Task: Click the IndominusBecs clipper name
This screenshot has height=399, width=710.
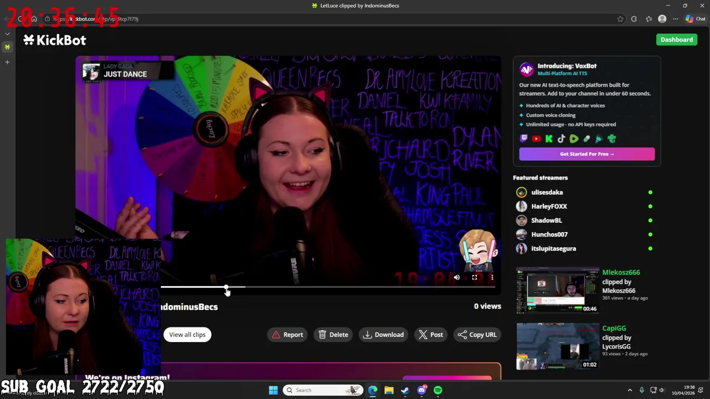Action: [x=189, y=307]
